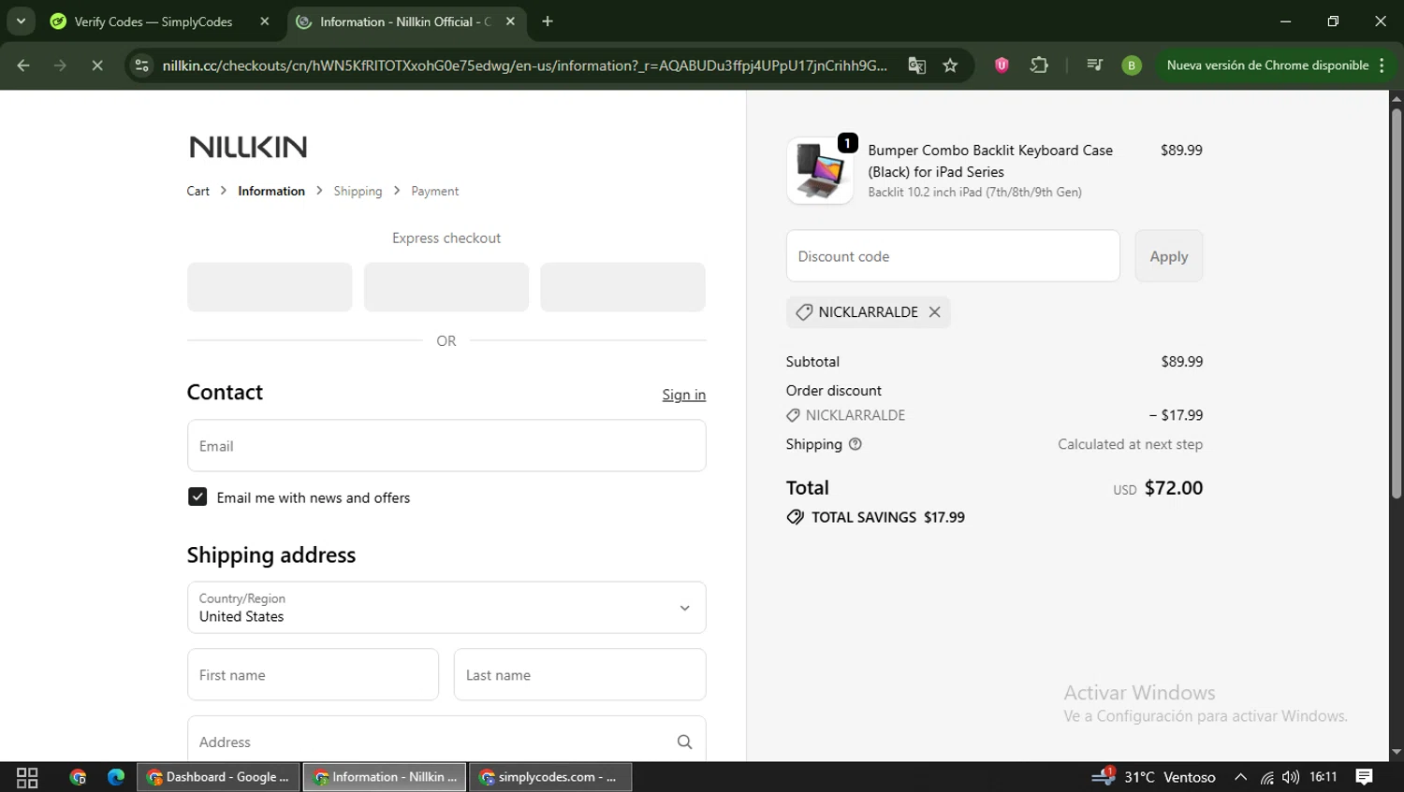Click the browser back arrow
This screenshot has width=1404, height=792.
(23, 65)
